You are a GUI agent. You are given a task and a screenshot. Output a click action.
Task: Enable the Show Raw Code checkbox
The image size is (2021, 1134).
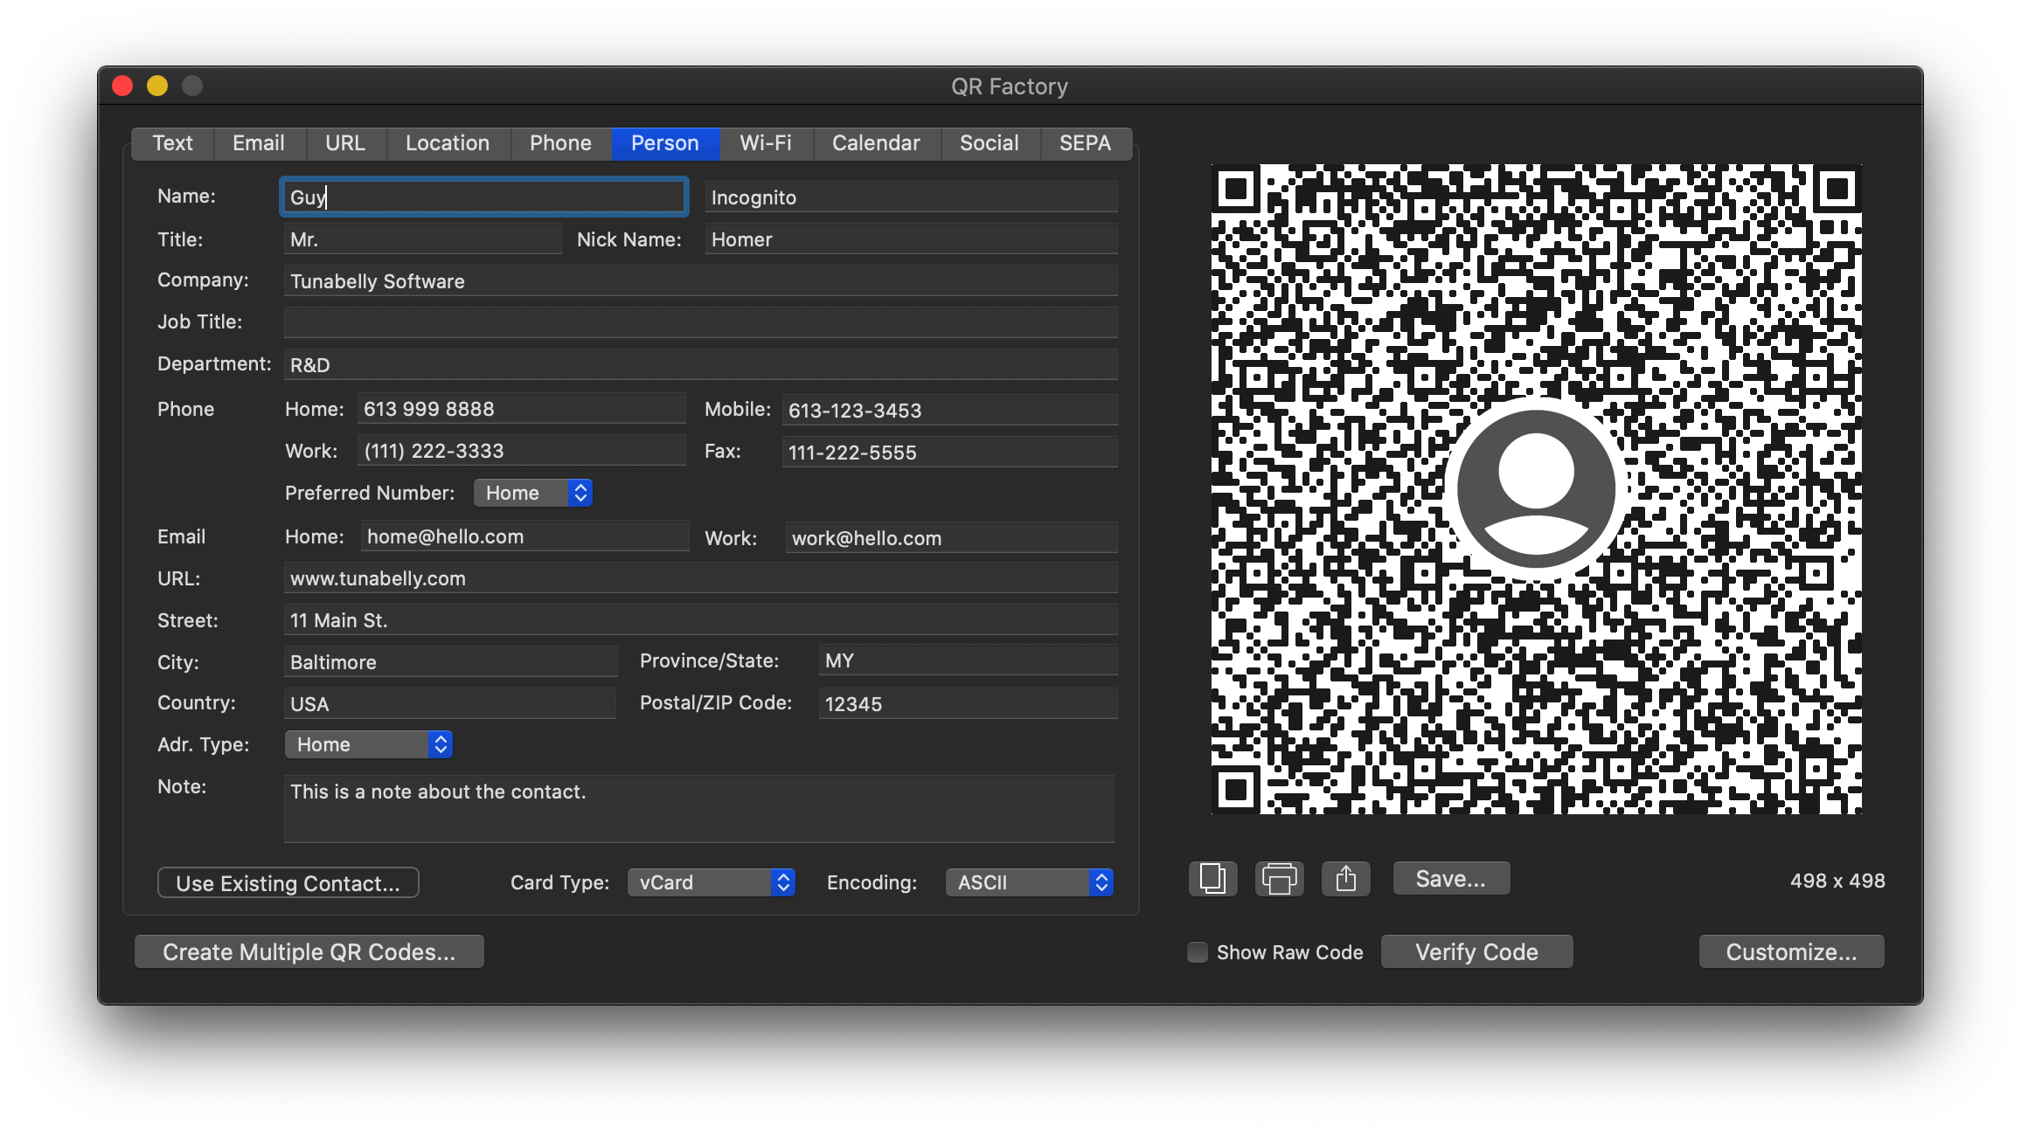click(1197, 952)
